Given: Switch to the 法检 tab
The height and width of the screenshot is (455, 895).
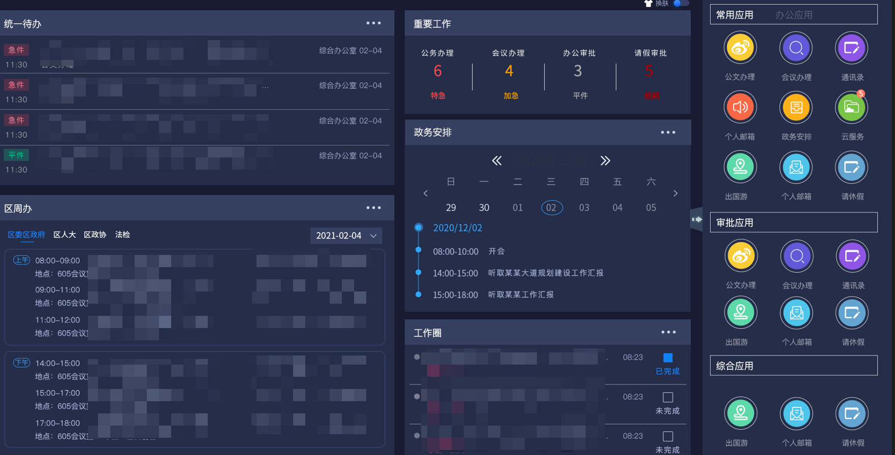Looking at the screenshot, I should 122,235.
